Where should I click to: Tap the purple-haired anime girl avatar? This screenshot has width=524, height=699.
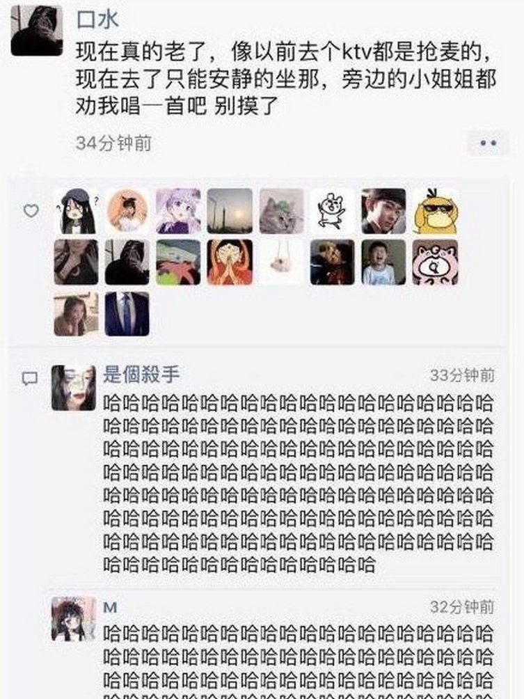tap(179, 211)
